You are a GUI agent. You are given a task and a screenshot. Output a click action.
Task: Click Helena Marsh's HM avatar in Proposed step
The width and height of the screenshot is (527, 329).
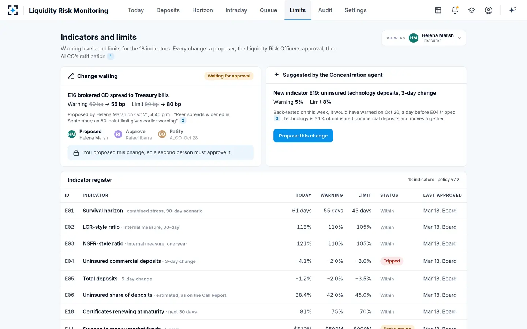pyautogui.click(x=72, y=134)
